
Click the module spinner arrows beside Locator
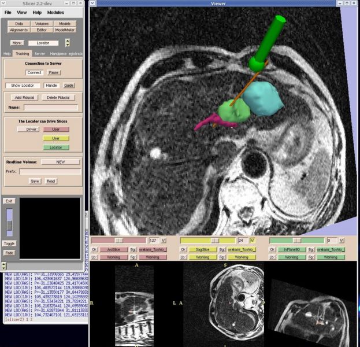click(67, 43)
